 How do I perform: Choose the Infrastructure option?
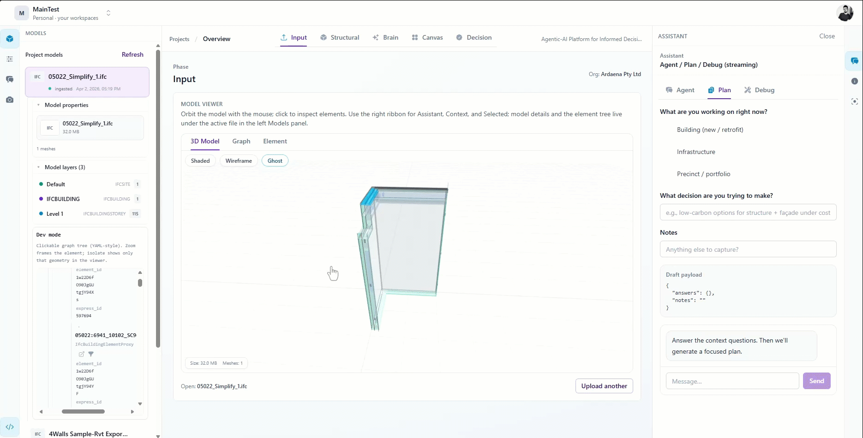pyautogui.click(x=695, y=152)
